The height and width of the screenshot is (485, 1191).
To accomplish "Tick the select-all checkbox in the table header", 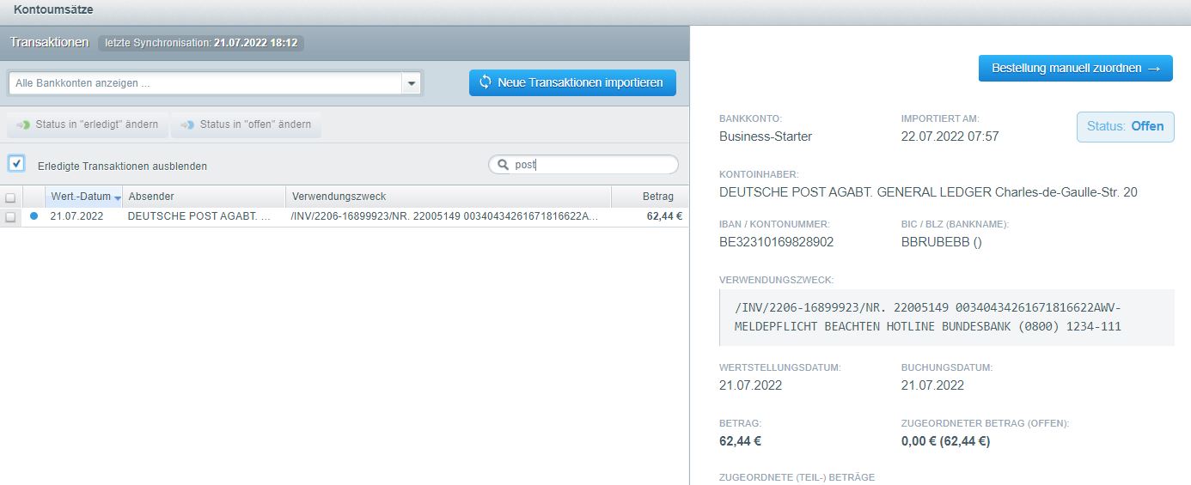I will 10,197.
